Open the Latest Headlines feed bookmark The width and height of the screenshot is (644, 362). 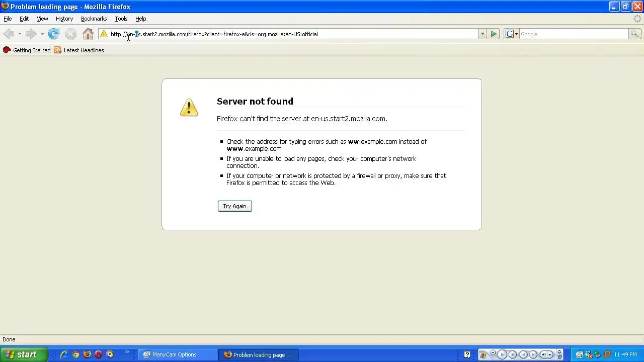tap(79, 50)
